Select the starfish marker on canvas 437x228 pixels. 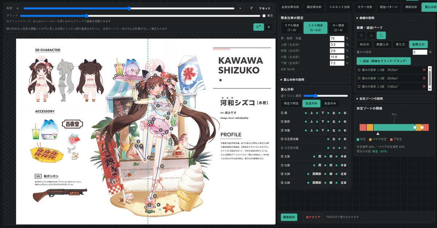(168, 208)
